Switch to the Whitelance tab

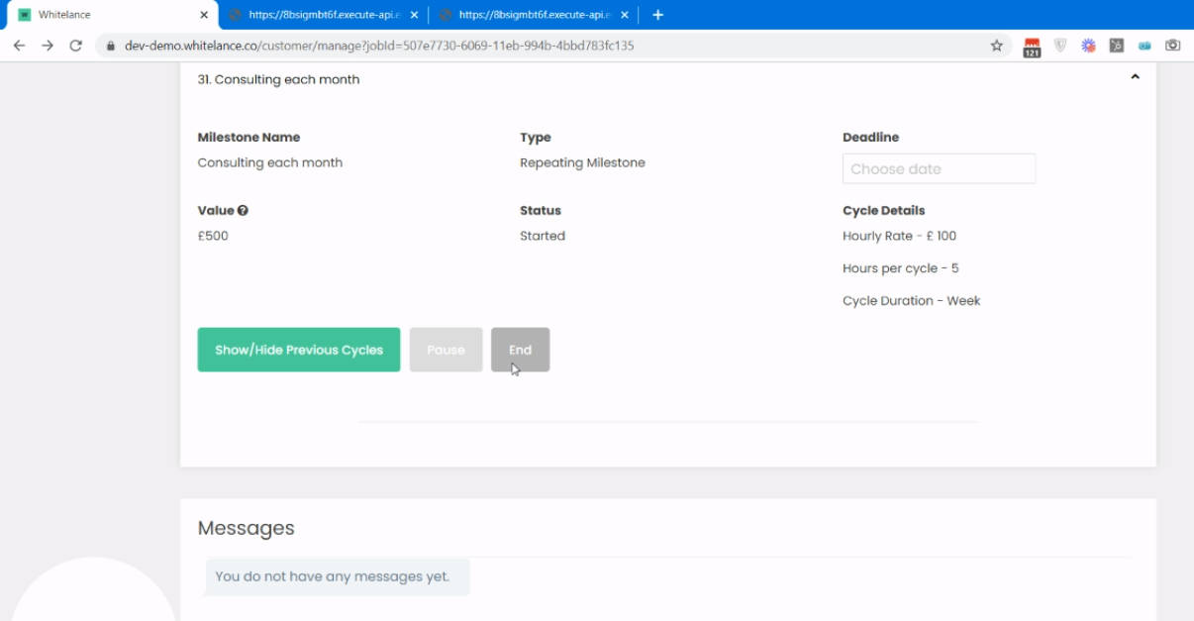point(113,15)
